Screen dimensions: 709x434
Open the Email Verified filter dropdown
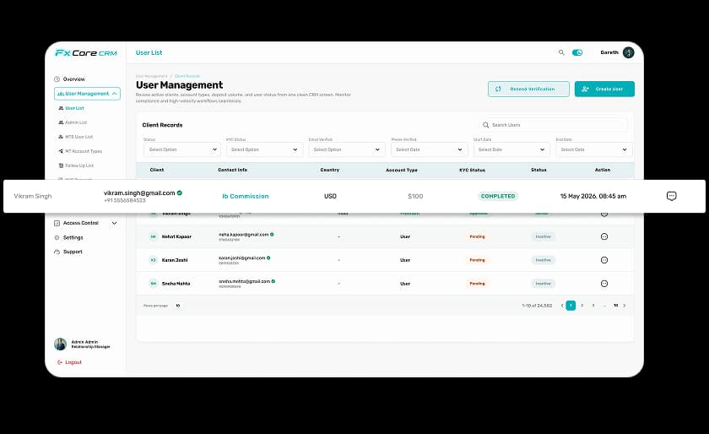tap(347, 149)
